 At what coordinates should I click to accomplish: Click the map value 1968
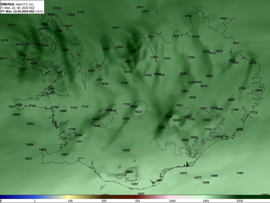30,145
